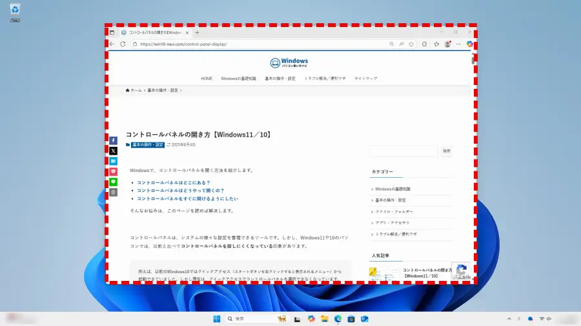Launch Copilot from Edge toolbar
The image size is (581, 326).
pyautogui.click(x=469, y=44)
